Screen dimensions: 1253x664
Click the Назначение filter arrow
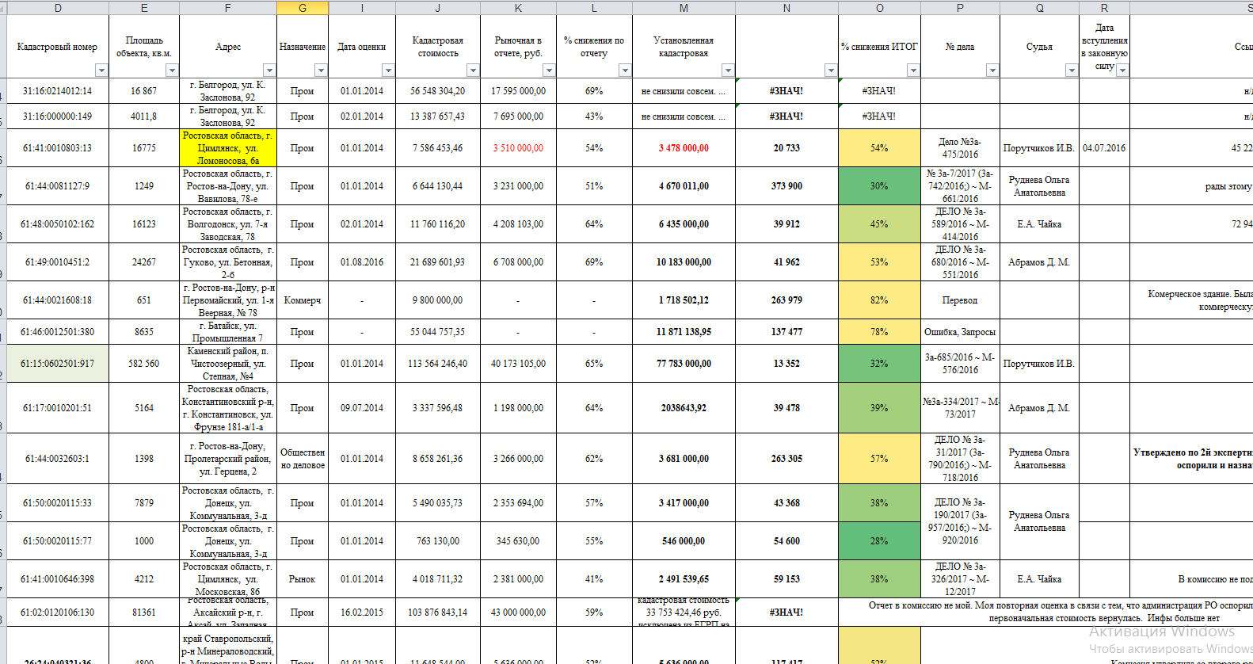click(321, 71)
